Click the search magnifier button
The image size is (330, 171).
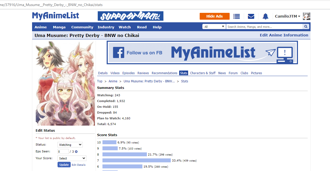coord(306,27)
